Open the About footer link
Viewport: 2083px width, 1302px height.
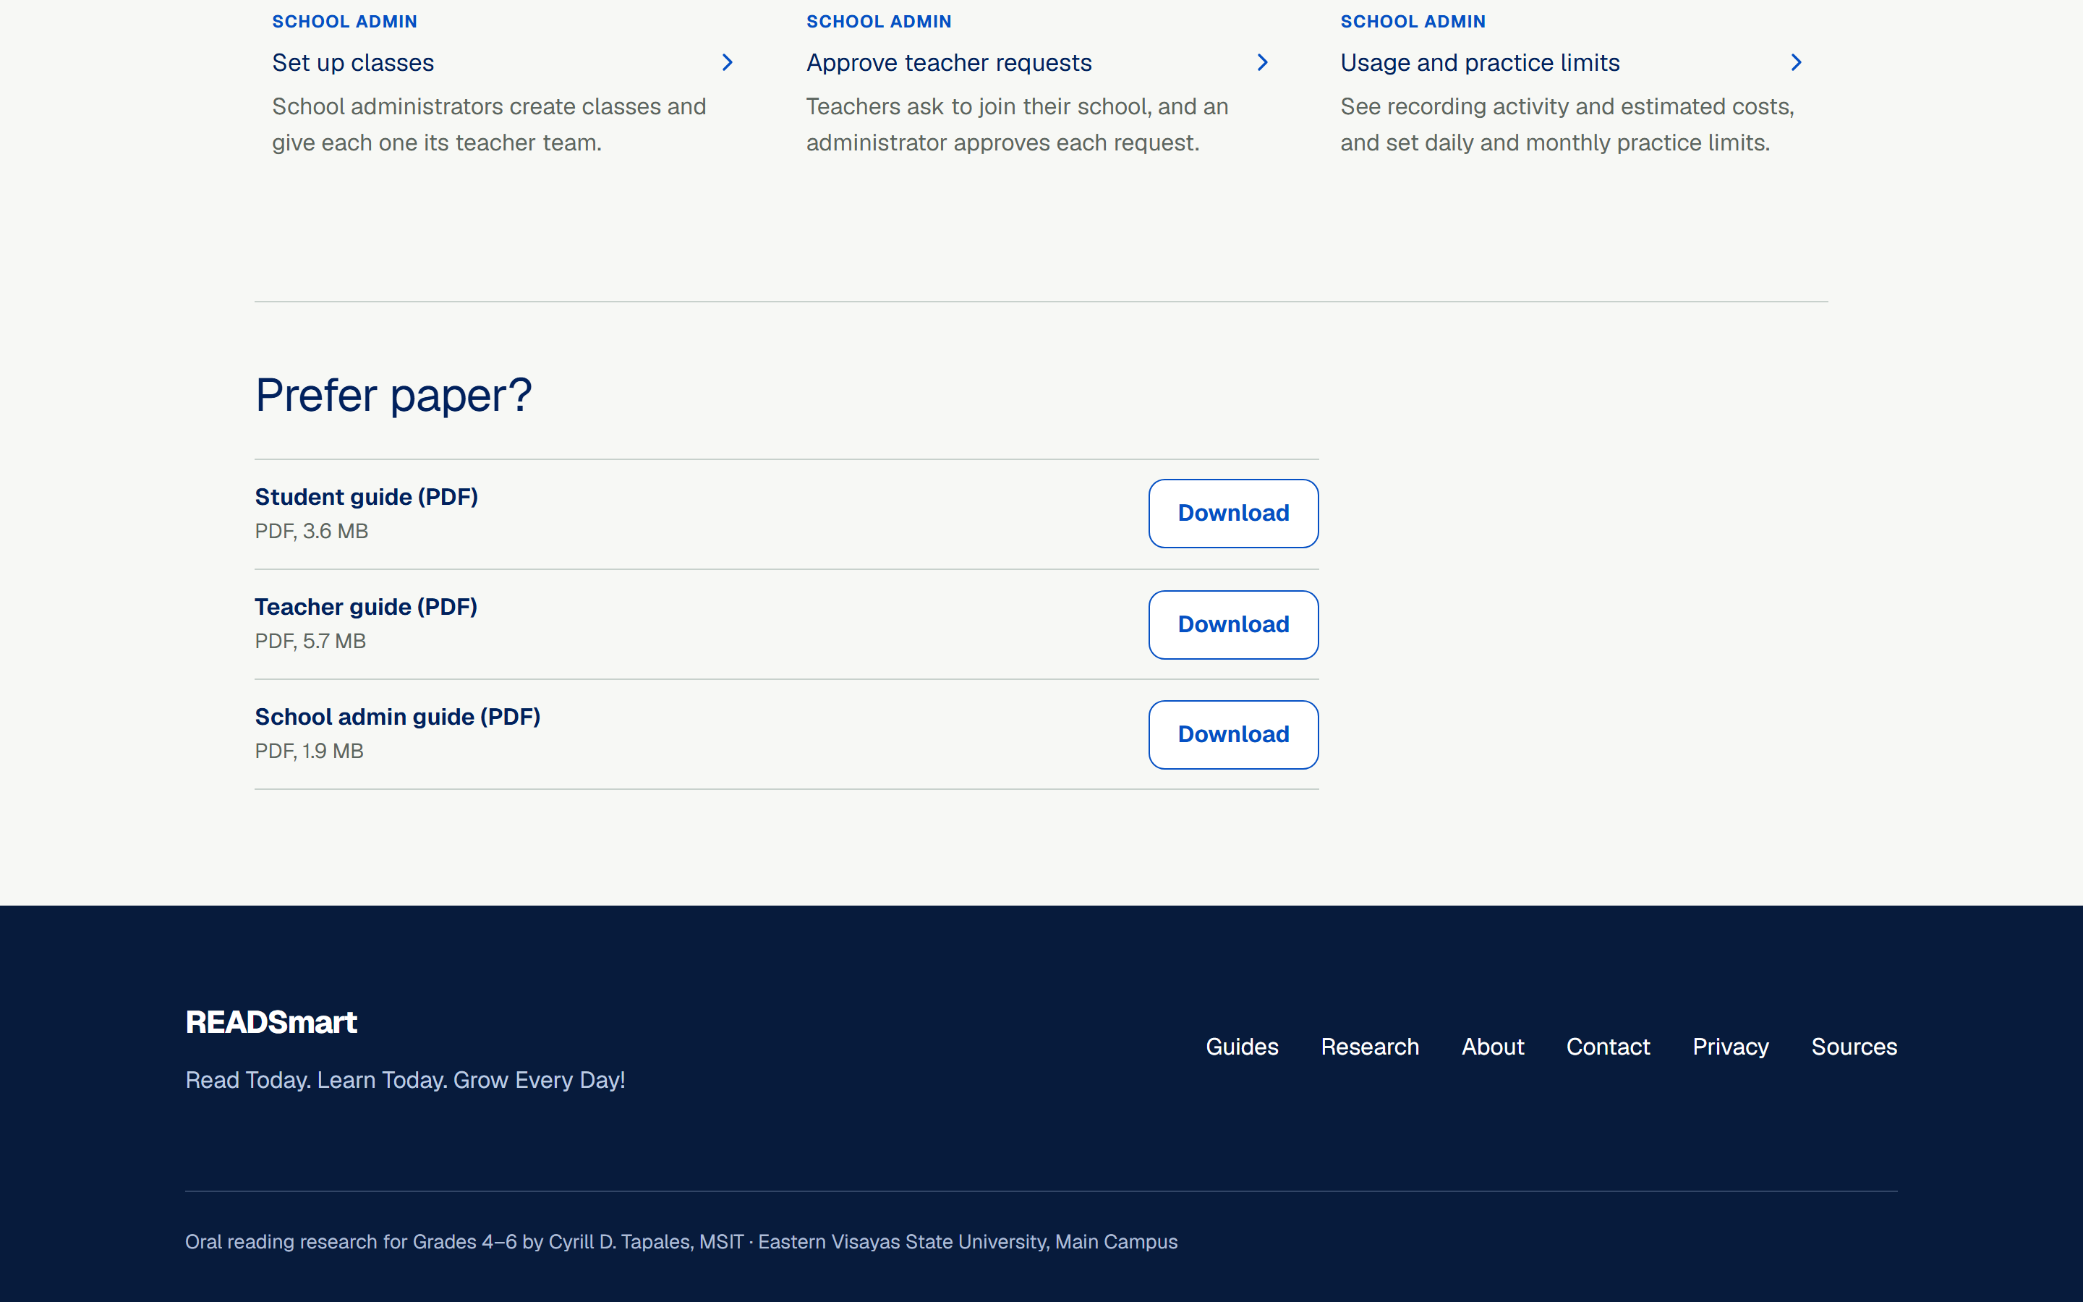tap(1493, 1046)
